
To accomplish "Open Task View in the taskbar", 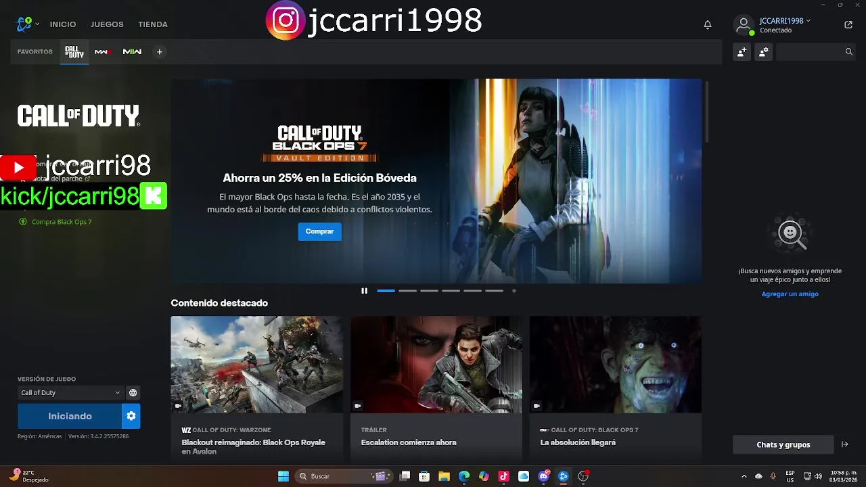I will (405, 476).
